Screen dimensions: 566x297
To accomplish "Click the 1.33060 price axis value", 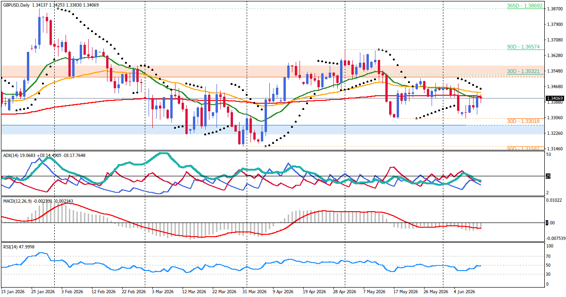I will point(554,118).
